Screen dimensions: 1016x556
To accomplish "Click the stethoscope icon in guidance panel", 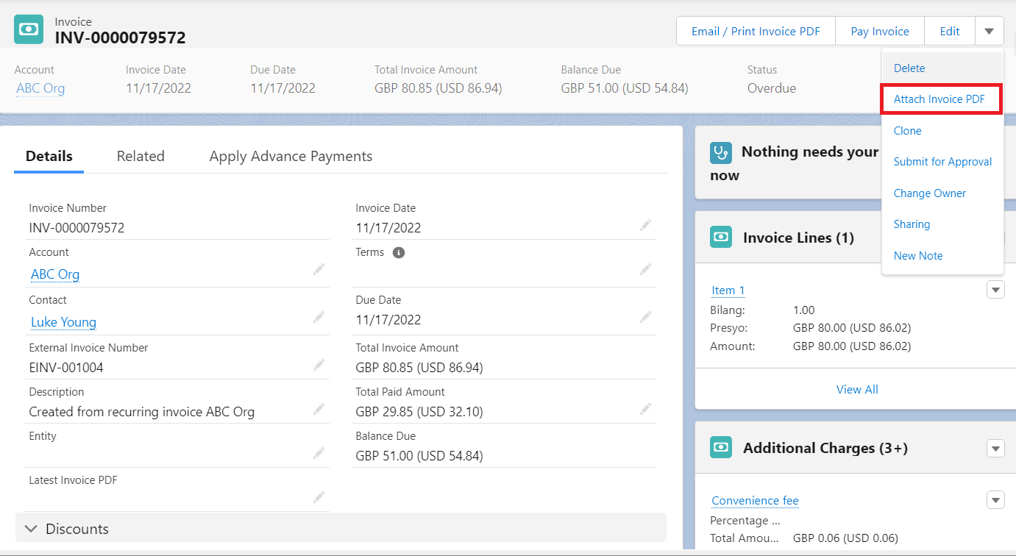I will [721, 152].
